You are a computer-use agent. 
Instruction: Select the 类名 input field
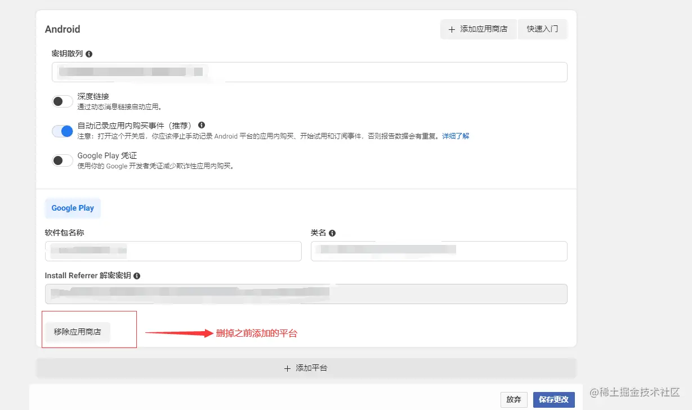tap(439, 251)
